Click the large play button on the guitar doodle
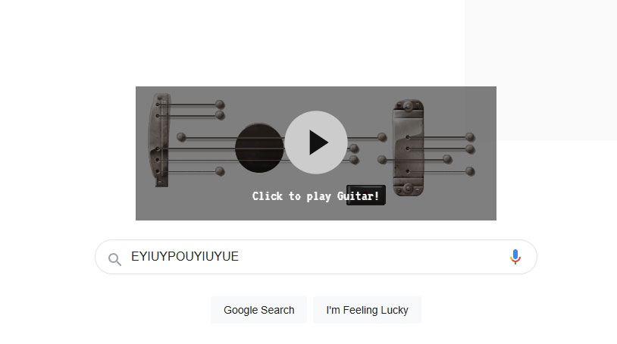The height and width of the screenshot is (344, 617). [316, 142]
